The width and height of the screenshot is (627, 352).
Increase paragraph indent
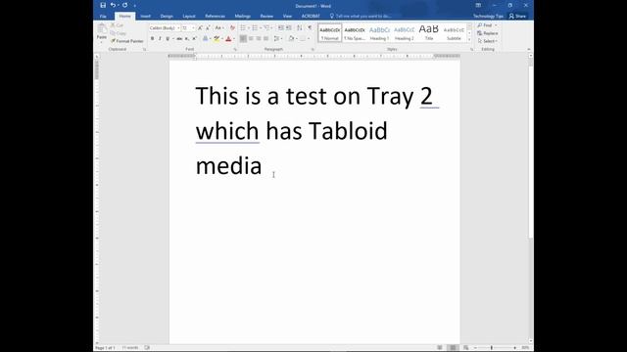click(x=289, y=28)
